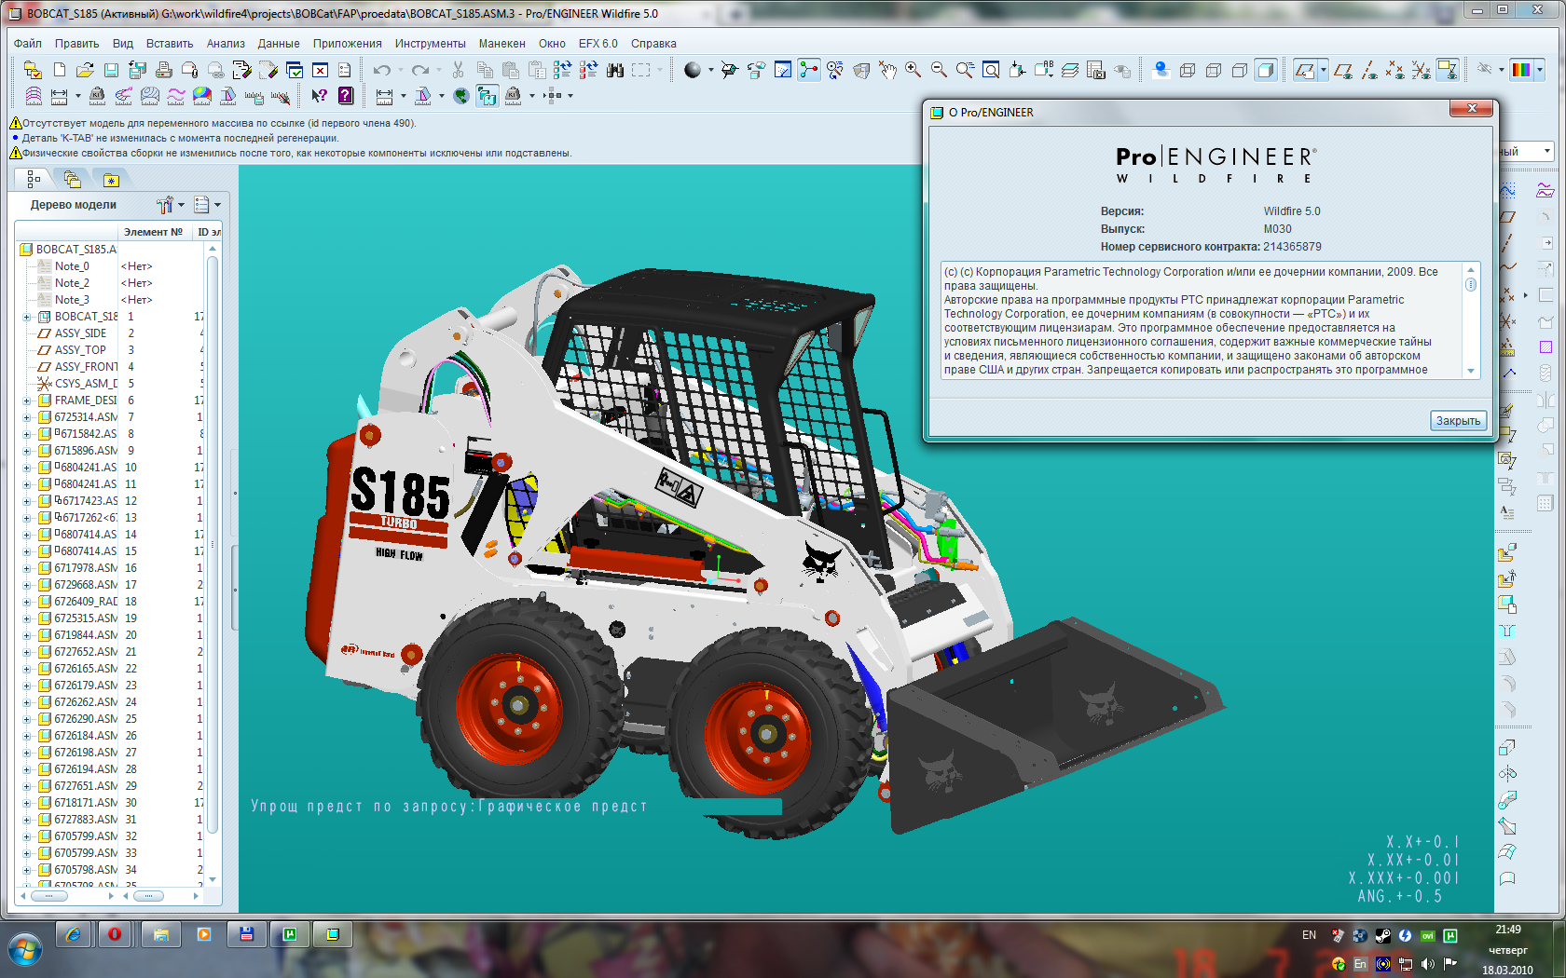1566x978 pixels.
Task: Click the Open file folder icon
Action: point(85,70)
